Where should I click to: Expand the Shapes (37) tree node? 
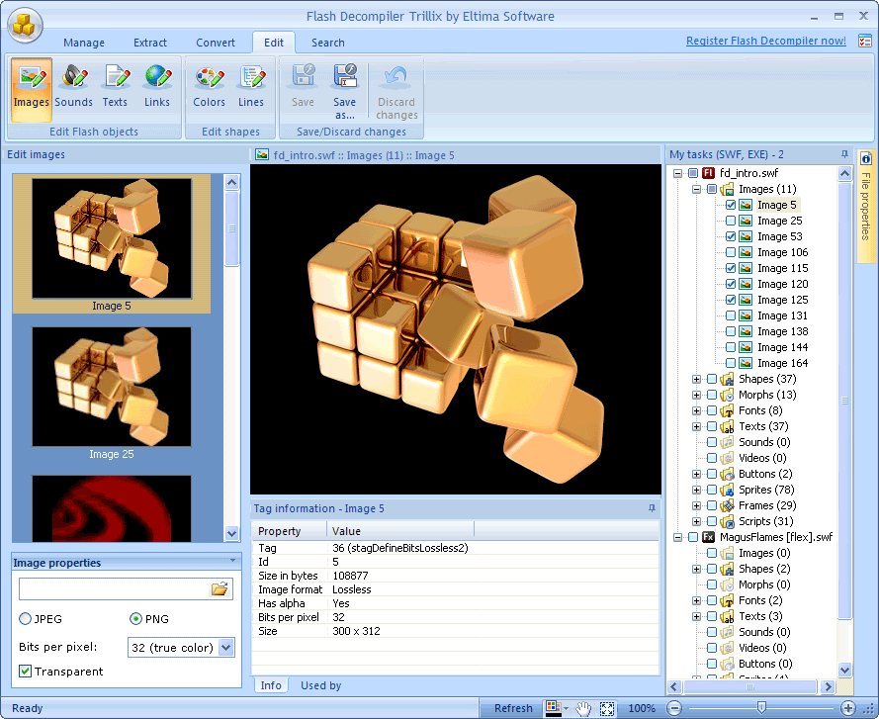click(x=696, y=379)
